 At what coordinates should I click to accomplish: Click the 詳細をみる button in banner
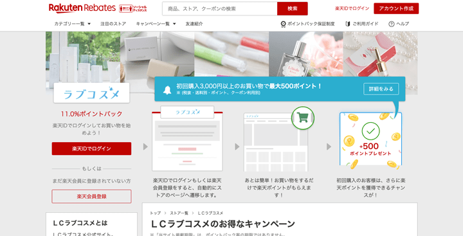pos(381,89)
